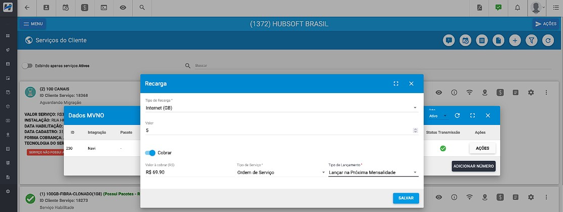The image size is (563, 212).
Task: Open the gear settings for 100 CANAIS service
Action: pyautogui.click(x=531, y=93)
